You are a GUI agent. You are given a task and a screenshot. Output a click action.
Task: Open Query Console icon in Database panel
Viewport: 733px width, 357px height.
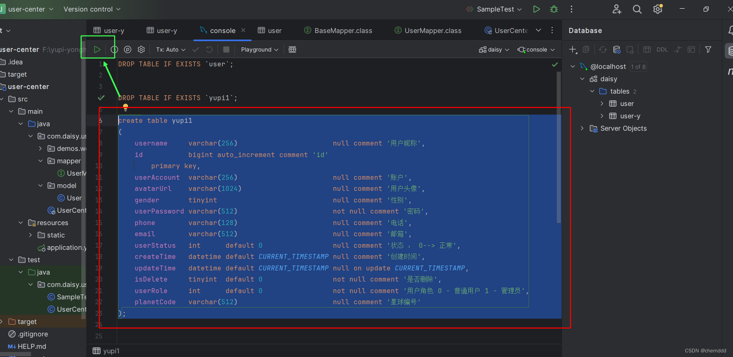(x=691, y=49)
